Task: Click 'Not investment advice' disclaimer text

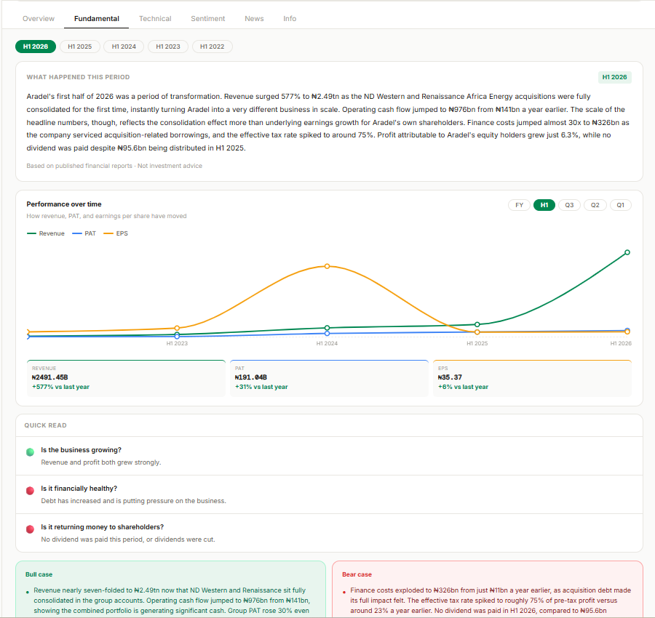Action: (170, 166)
